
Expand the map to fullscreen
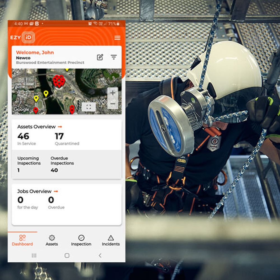tap(88, 107)
